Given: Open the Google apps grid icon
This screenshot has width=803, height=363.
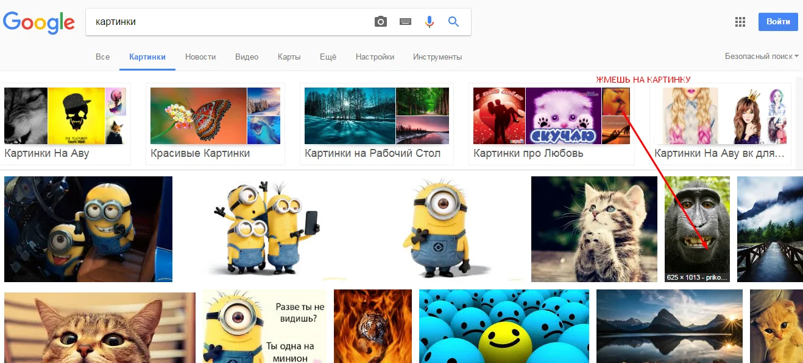Looking at the screenshot, I should [740, 21].
